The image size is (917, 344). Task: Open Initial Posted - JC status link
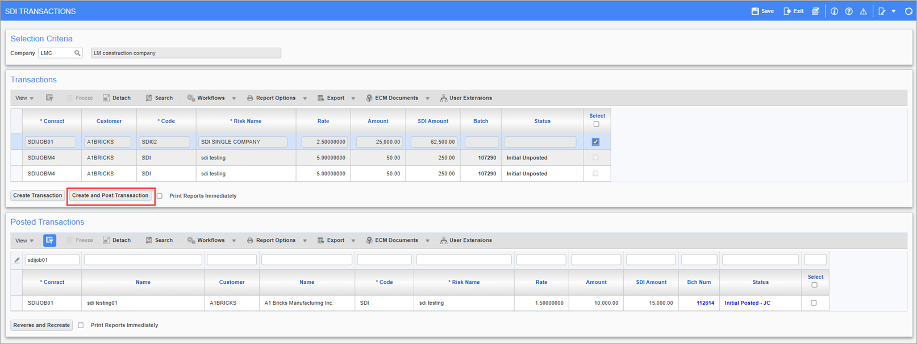(x=747, y=303)
